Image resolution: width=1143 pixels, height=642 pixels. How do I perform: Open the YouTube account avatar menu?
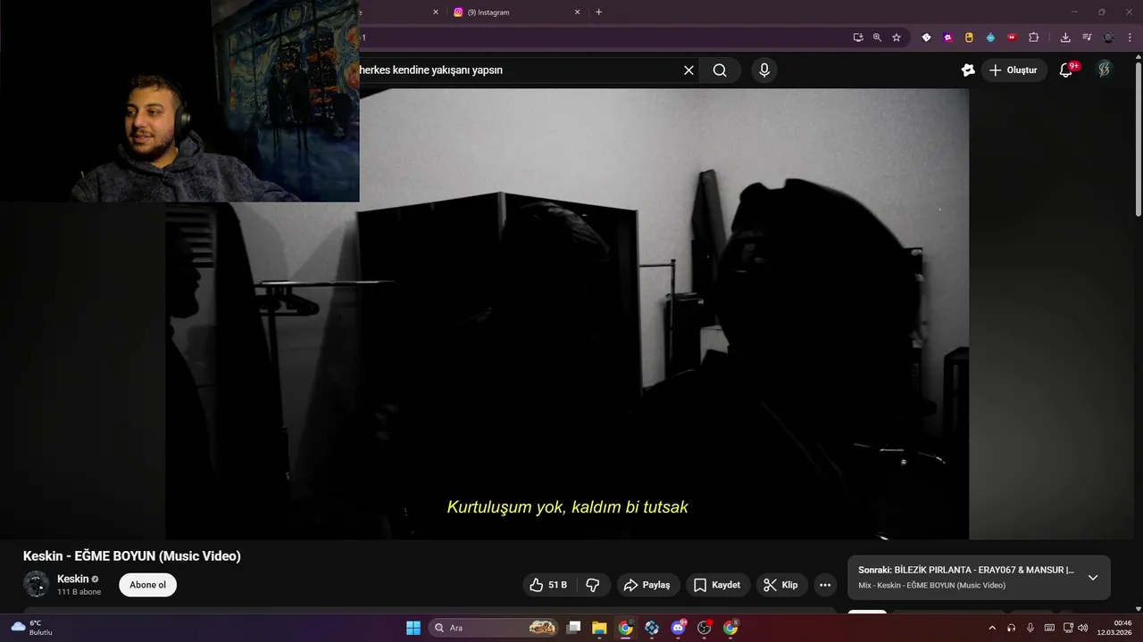(x=1105, y=70)
